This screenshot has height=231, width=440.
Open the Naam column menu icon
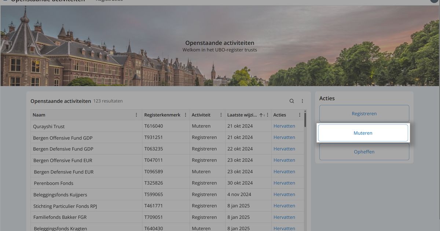[x=136, y=114]
